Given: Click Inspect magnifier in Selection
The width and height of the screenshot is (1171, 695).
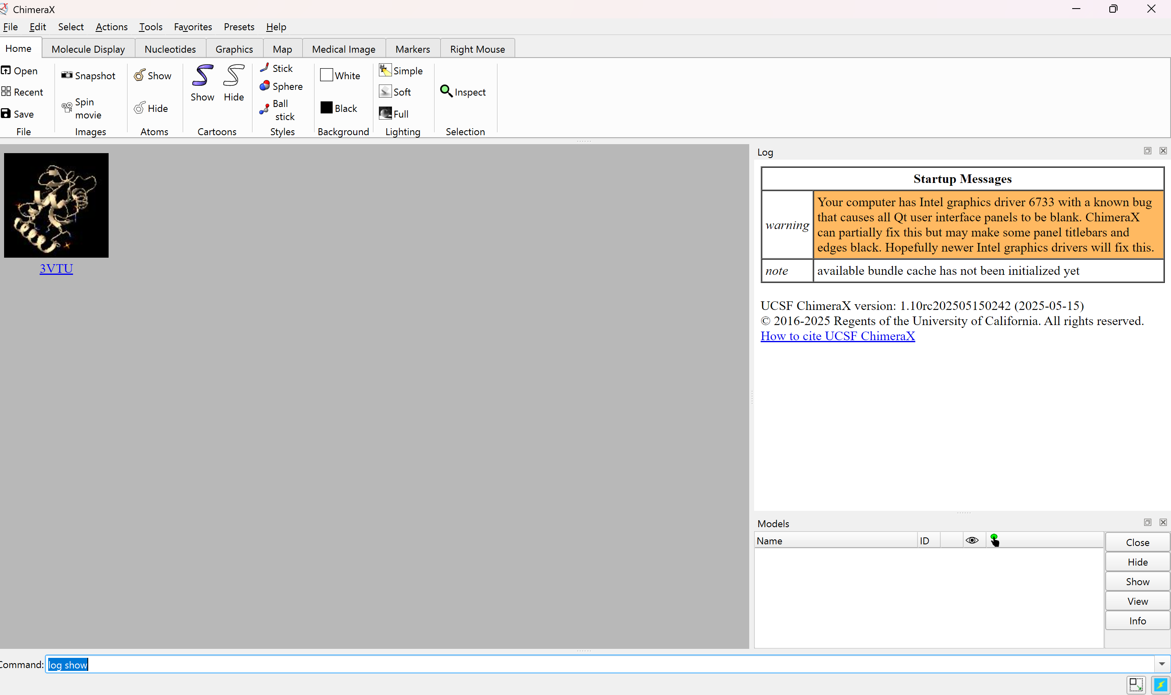Looking at the screenshot, I should coord(446,91).
